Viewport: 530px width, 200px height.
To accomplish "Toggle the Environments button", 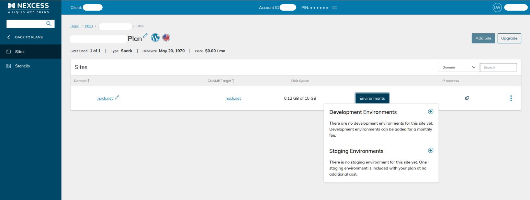I will (x=372, y=98).
